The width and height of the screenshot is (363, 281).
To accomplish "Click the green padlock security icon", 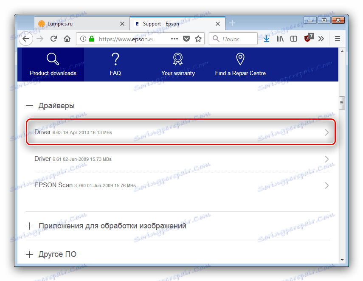I will (92, 39).
